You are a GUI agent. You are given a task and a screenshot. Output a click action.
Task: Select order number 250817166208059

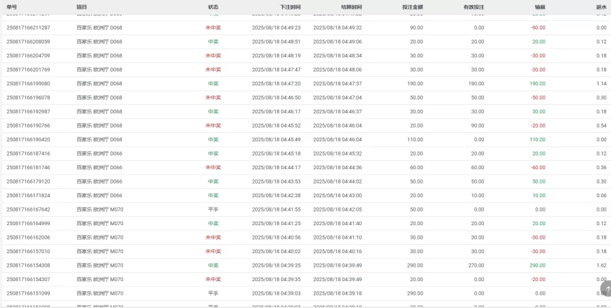pyautogui.click(x=28, y=42)
